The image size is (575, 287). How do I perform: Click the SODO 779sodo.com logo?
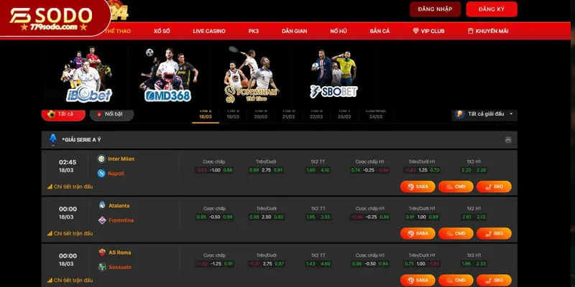pos(51,19)
